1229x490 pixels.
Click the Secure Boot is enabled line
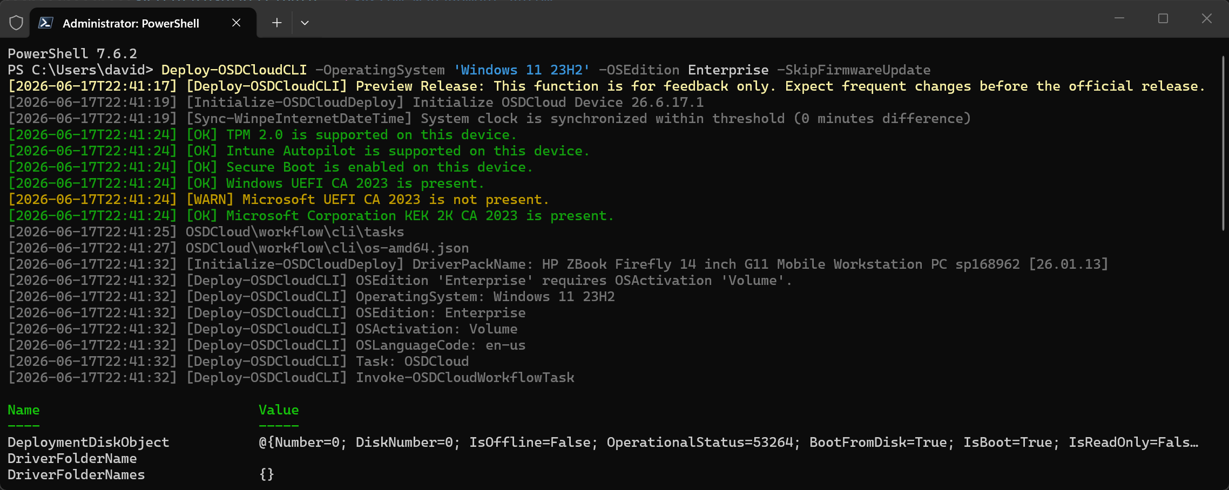click(271, 167)
